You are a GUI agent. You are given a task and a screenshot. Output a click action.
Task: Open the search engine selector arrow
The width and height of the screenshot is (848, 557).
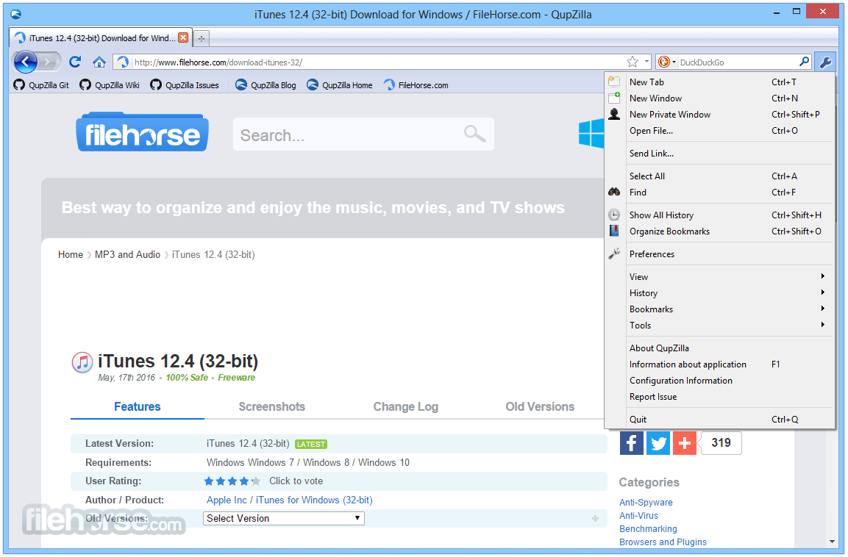click(x=674, y=62)
